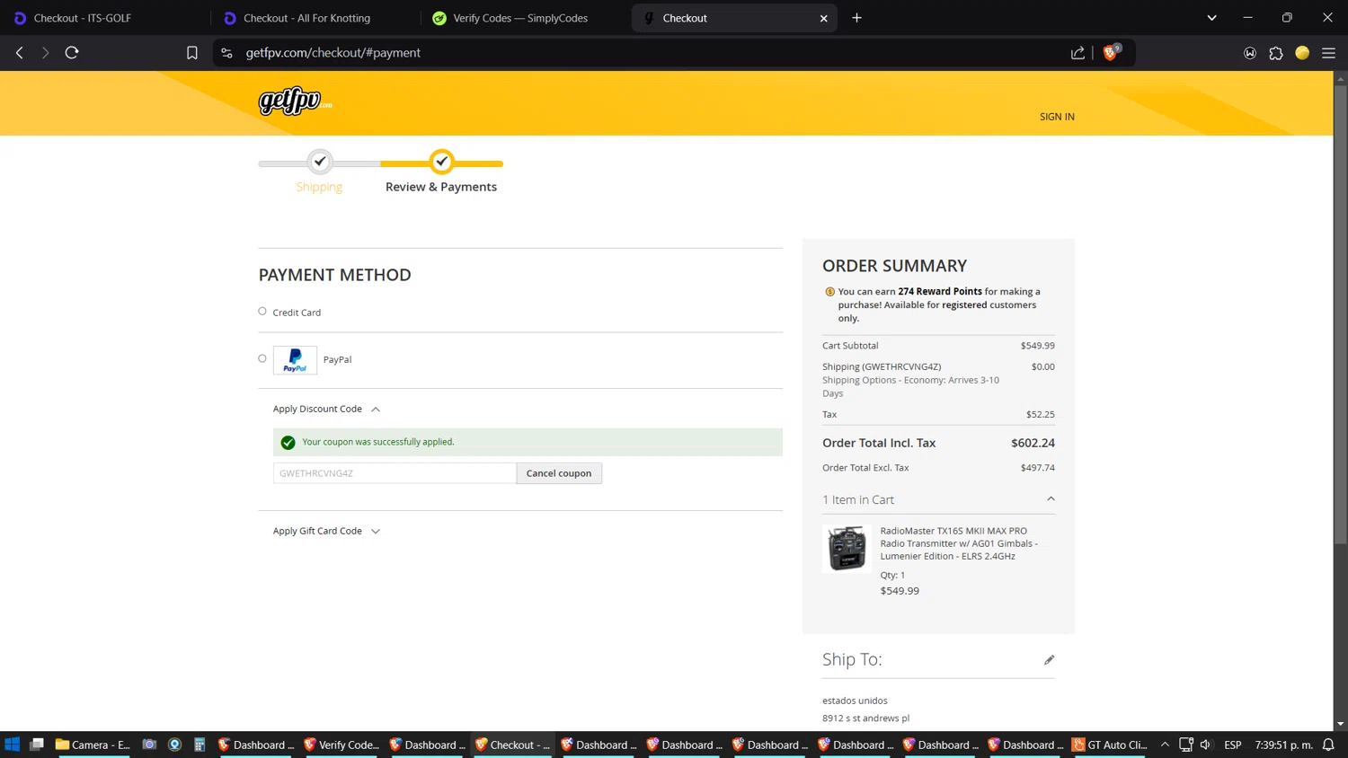Open the Windows Start menu
The width and height of the screenshot is (1348, 758).
13,745
